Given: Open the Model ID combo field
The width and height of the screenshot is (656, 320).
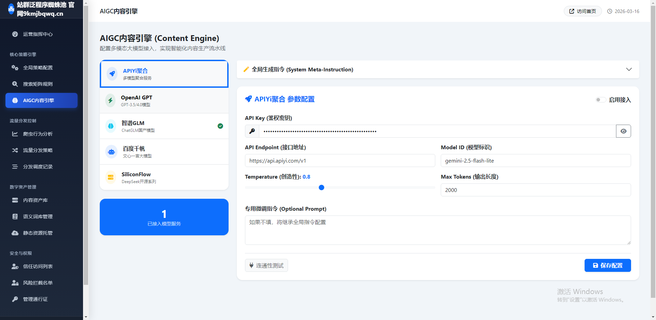Looking at the screenshot, I should [x=535, y=161].
